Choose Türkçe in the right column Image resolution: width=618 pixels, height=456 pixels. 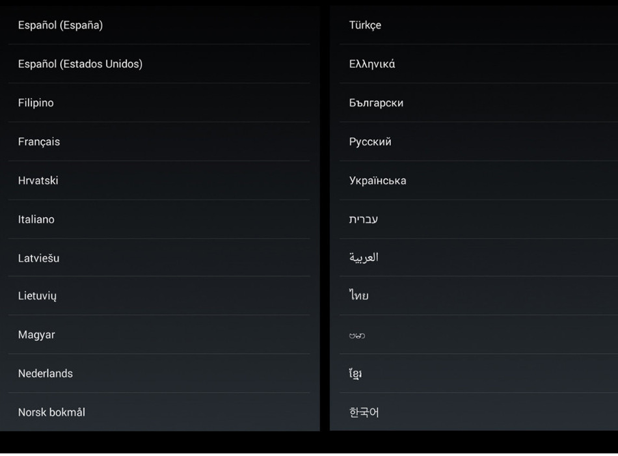click(x=365, y=25)
